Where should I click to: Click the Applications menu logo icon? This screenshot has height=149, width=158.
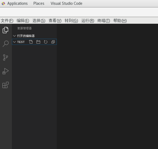coord(3,3)
